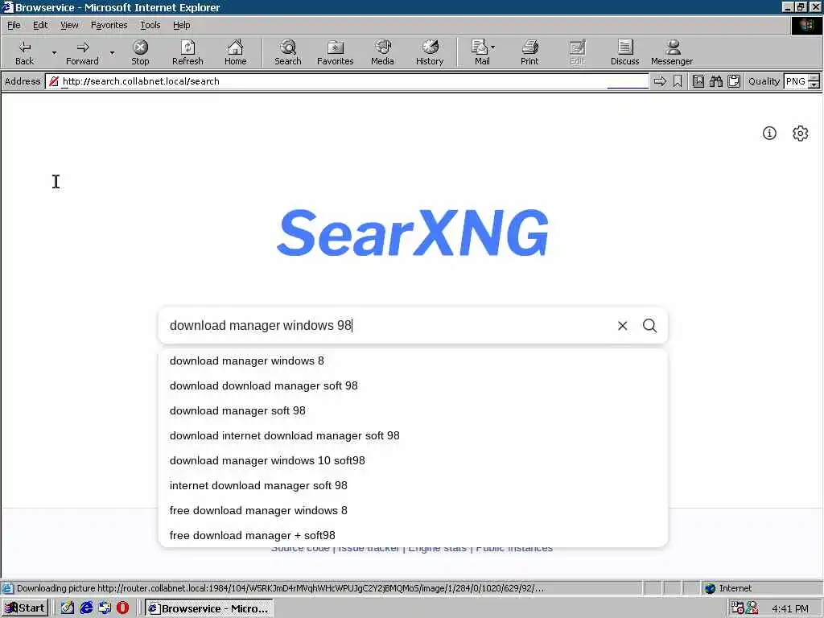Open Favorites toolbar panel
Image resolution: width=824 pixels, height=618 pixels.
click(x=336, y=52)
